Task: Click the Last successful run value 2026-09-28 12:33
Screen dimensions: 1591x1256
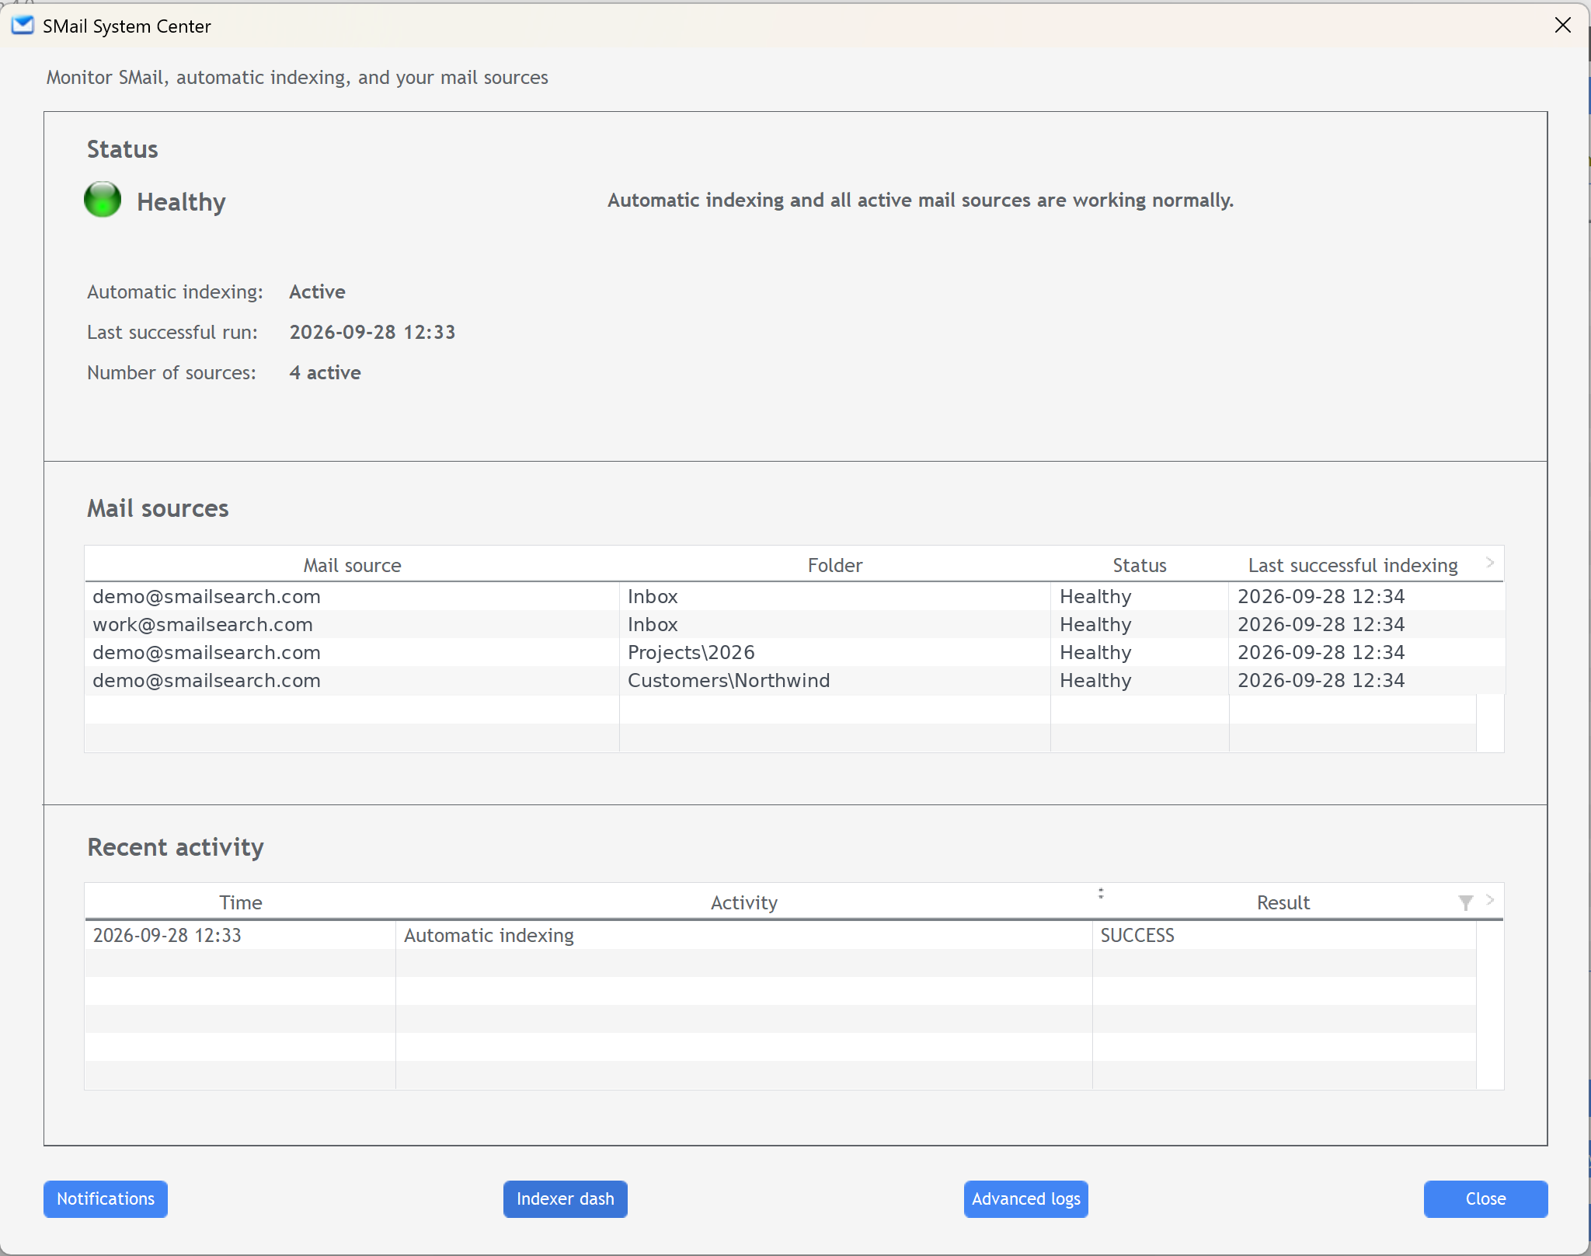Action: [x=372, y=332]
